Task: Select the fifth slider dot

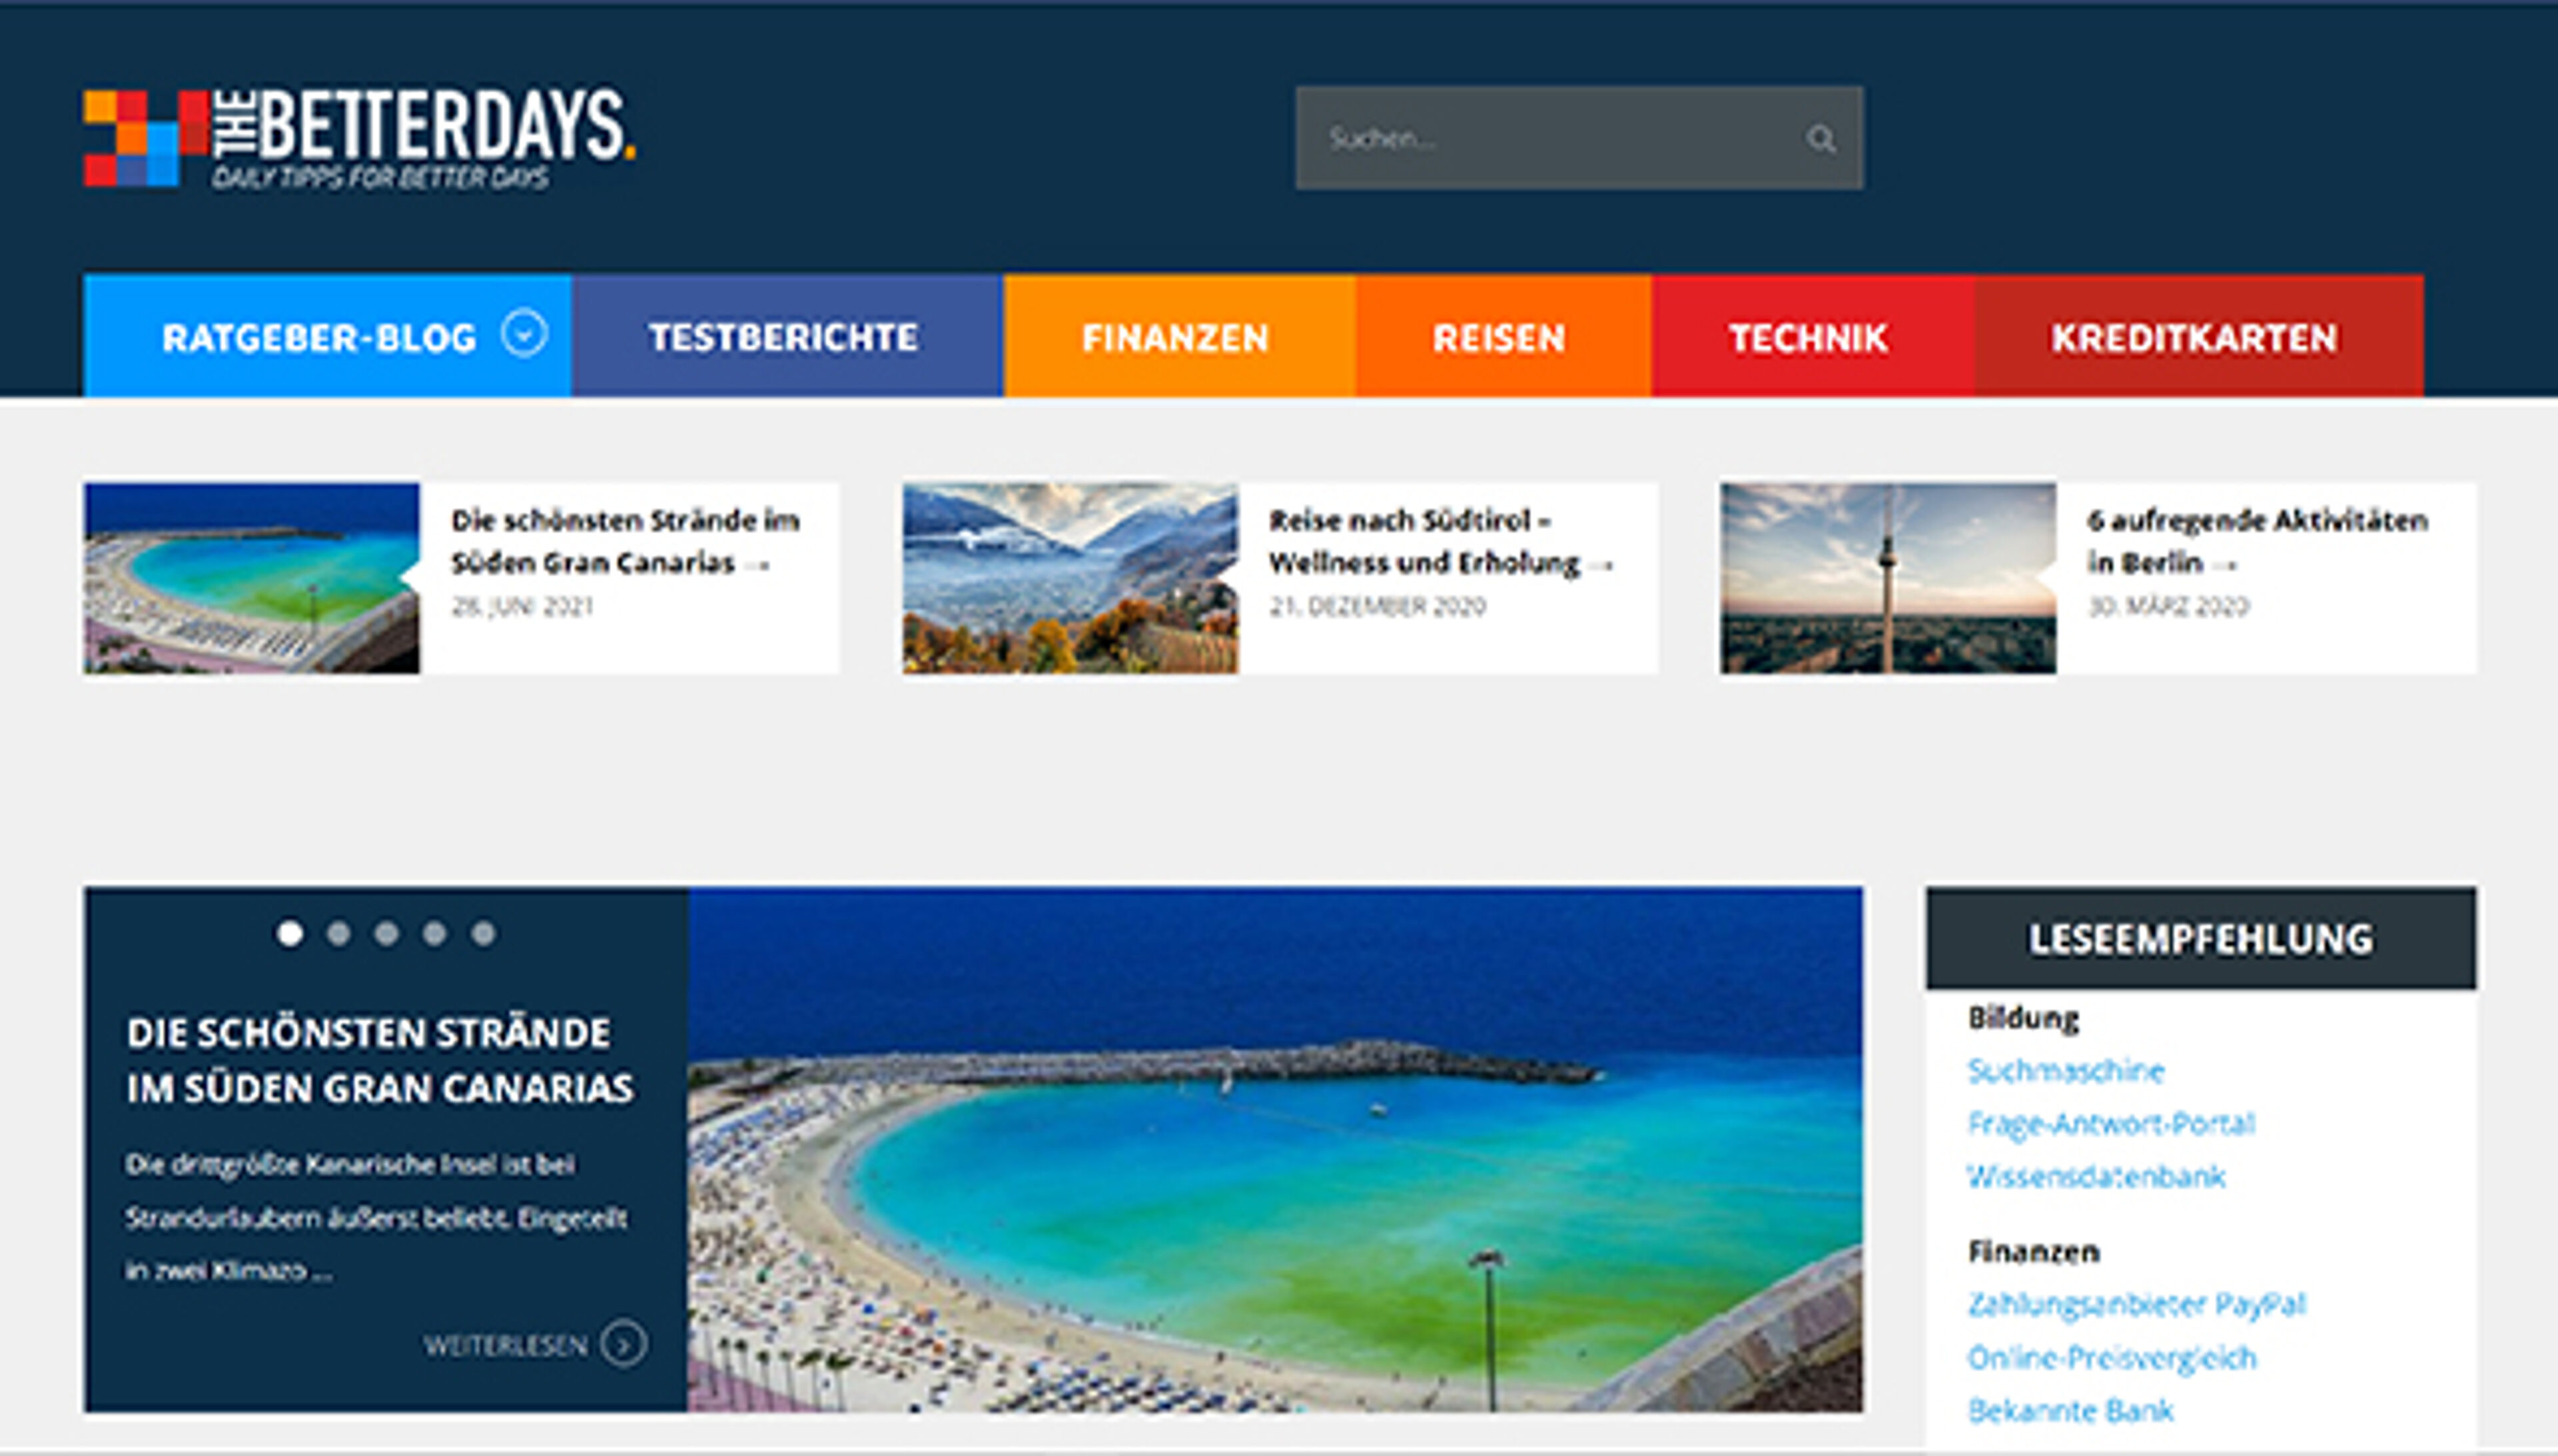Action: (x=484, y=933)
